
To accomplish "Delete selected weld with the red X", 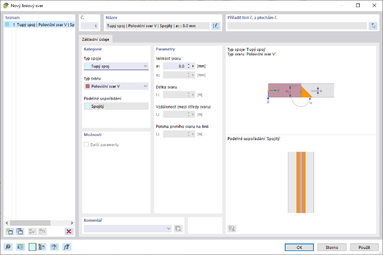I will pos(69,231).
